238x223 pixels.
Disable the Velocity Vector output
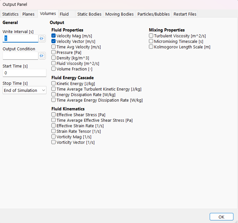pos(54,42)
